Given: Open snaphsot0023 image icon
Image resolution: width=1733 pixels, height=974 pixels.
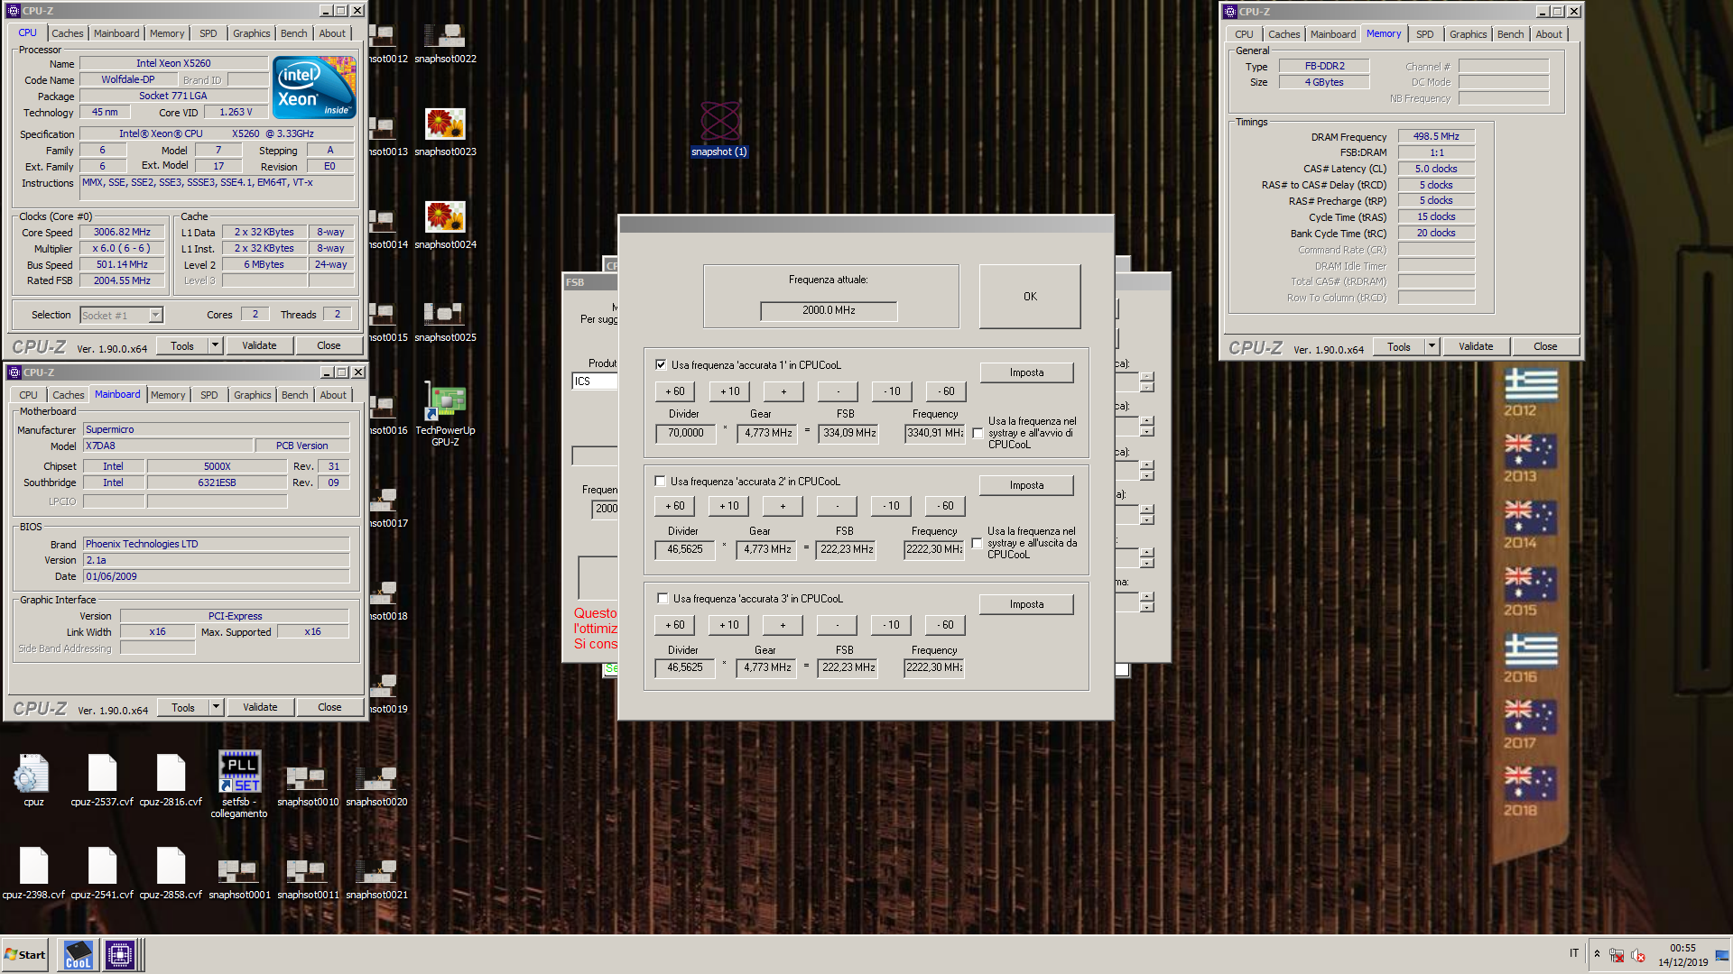Looking at the screenshot, I should [445, 132].
